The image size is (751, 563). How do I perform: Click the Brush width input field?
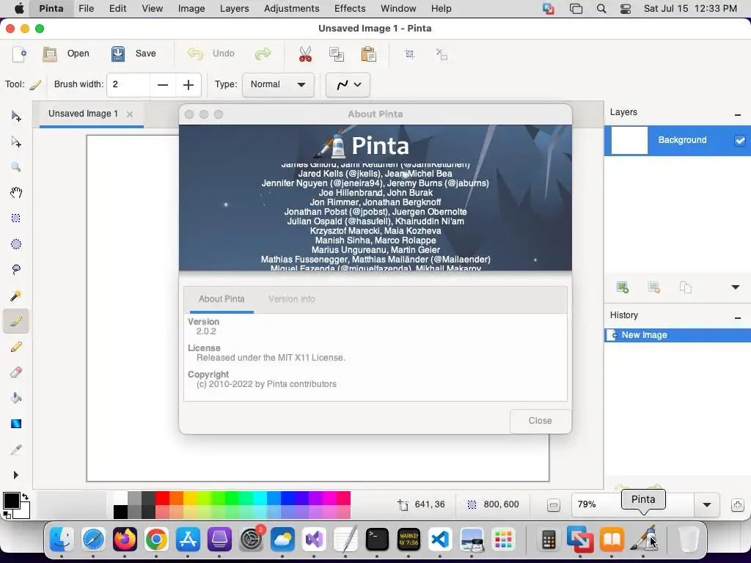[x=128, y=85]
